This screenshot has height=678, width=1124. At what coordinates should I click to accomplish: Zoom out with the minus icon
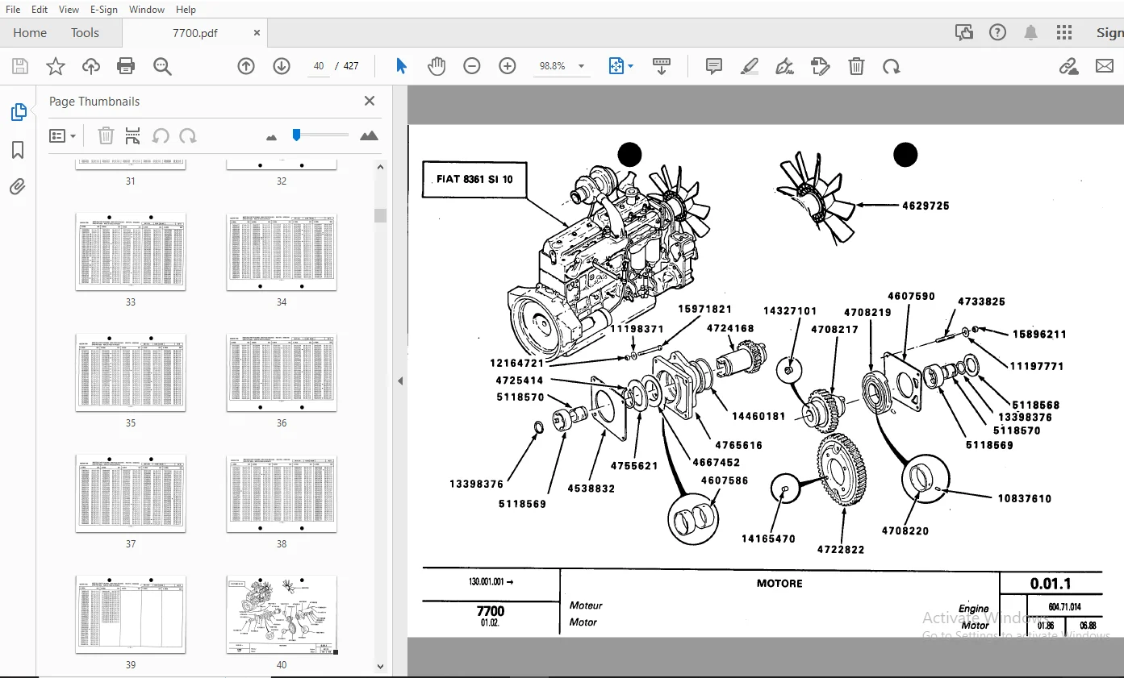coord(472,66)
